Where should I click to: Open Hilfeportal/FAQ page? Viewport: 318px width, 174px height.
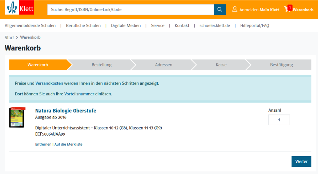pyautogui.click(x=254, y=25)
